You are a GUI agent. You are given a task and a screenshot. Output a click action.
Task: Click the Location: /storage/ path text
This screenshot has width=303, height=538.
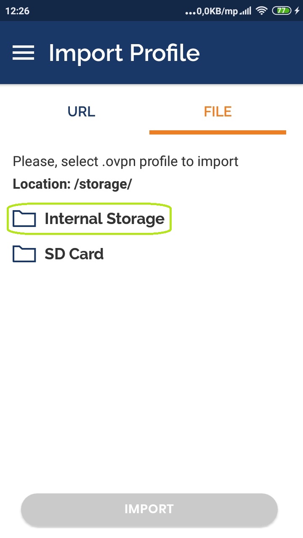pos(72,184)
